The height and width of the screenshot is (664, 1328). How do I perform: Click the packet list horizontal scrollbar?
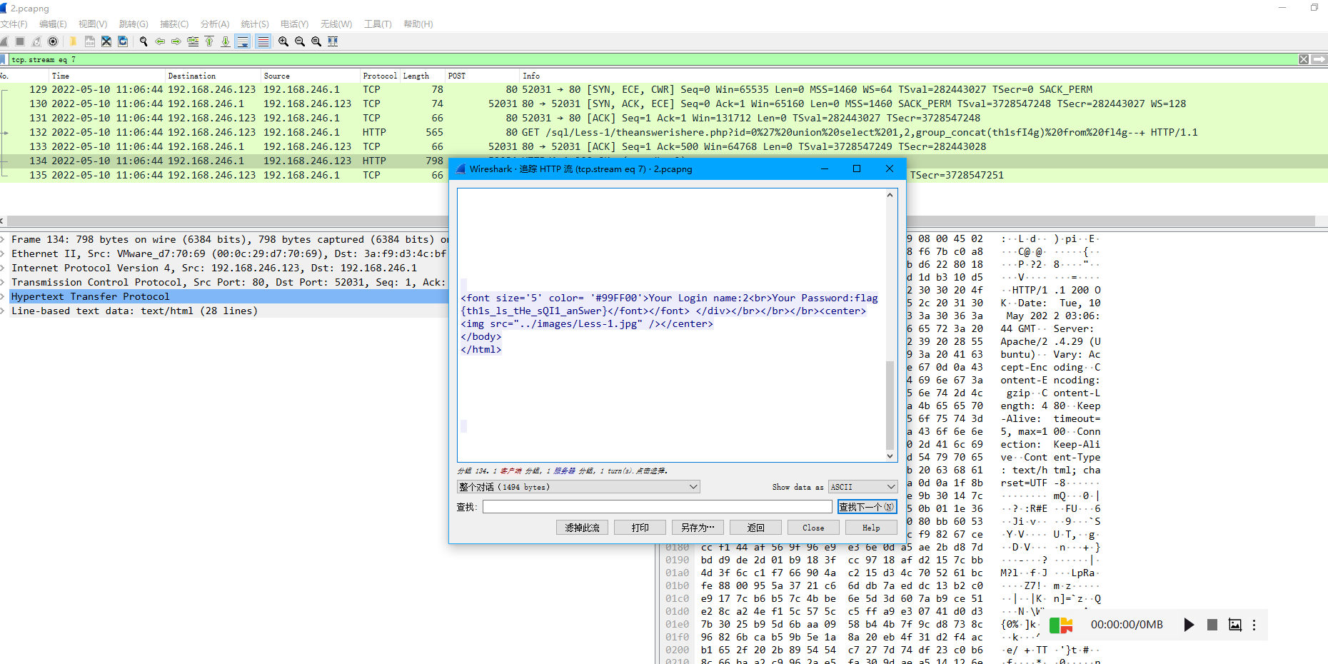[660, 221]
